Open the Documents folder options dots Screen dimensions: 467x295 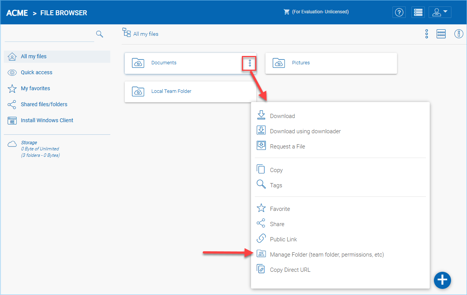point(250,63)
